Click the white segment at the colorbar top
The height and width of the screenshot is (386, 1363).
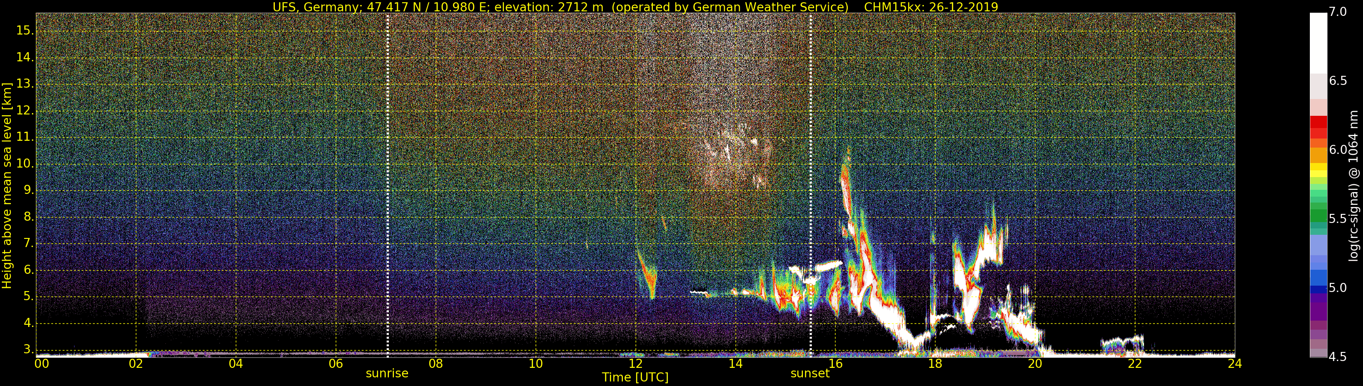coord(1318,43)
